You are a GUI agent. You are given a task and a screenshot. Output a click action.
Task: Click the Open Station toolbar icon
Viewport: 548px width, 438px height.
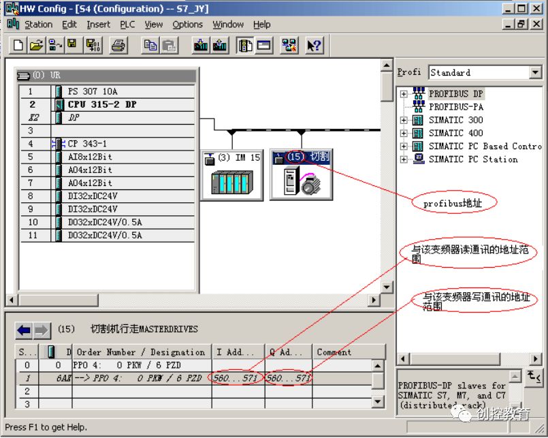(37, 45)
